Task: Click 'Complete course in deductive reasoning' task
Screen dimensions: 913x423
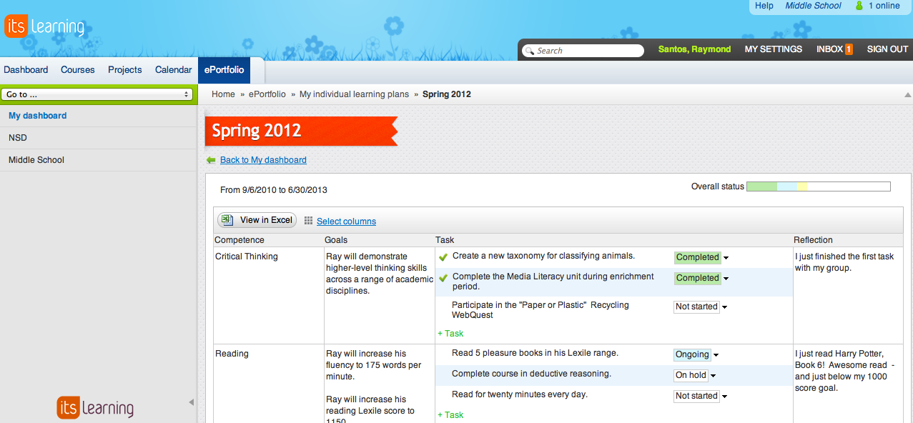Action: pos(531,374)
